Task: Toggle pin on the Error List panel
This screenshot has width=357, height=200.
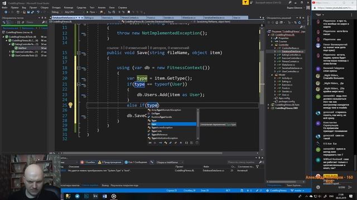Action: coord(259,158)
